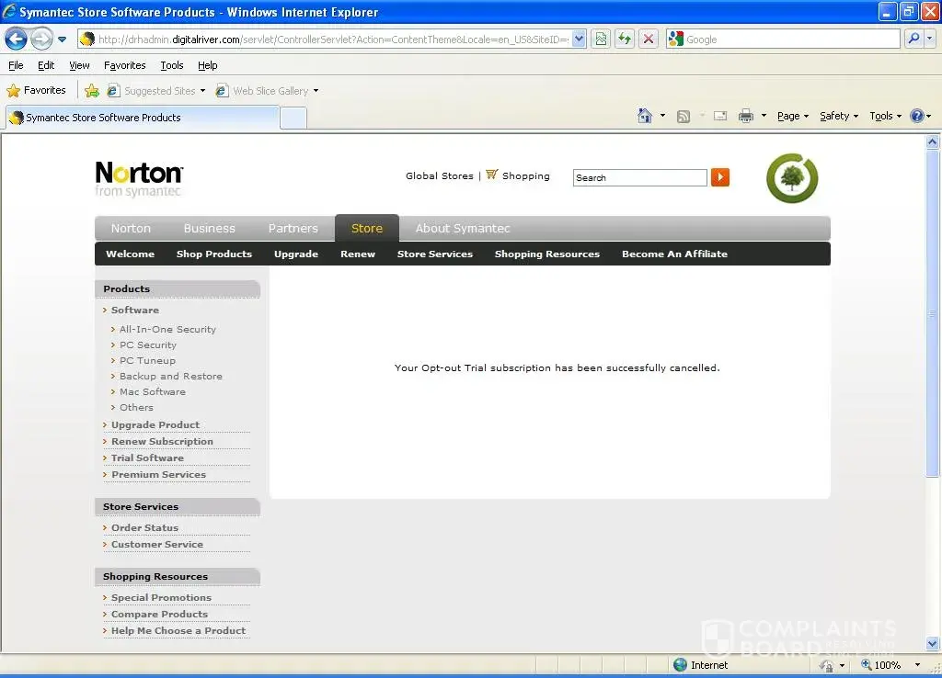Click the green tree logo icon
Screen dimensions: 942x678
pyautogui.click(x=791, y=178)
